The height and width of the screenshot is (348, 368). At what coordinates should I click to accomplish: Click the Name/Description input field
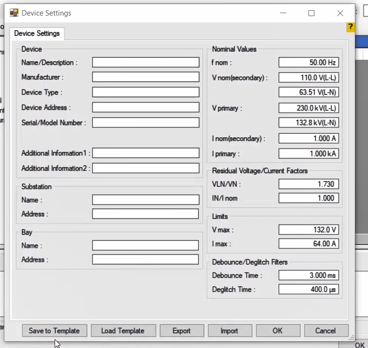pos(146,62)
